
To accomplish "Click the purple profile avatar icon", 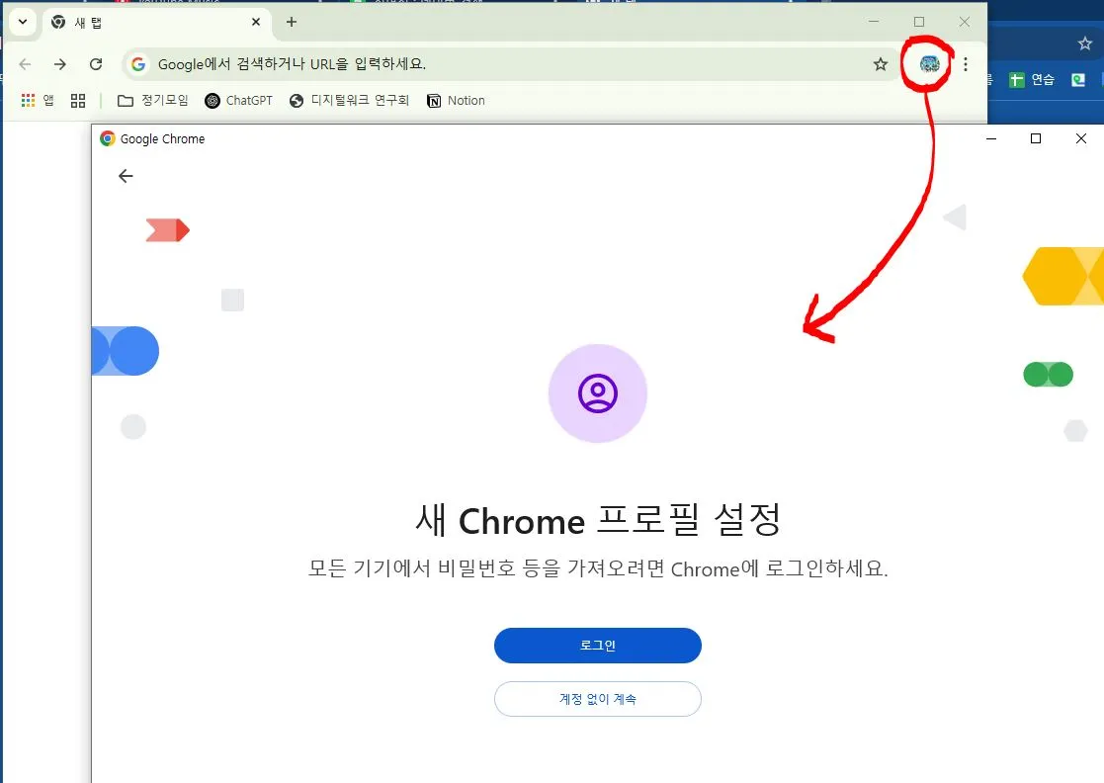I will (598, 392).
